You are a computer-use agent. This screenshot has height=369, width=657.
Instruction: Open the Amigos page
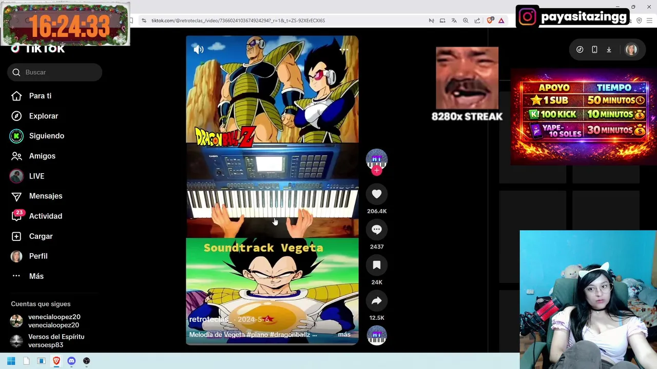[x=42, y=156]
